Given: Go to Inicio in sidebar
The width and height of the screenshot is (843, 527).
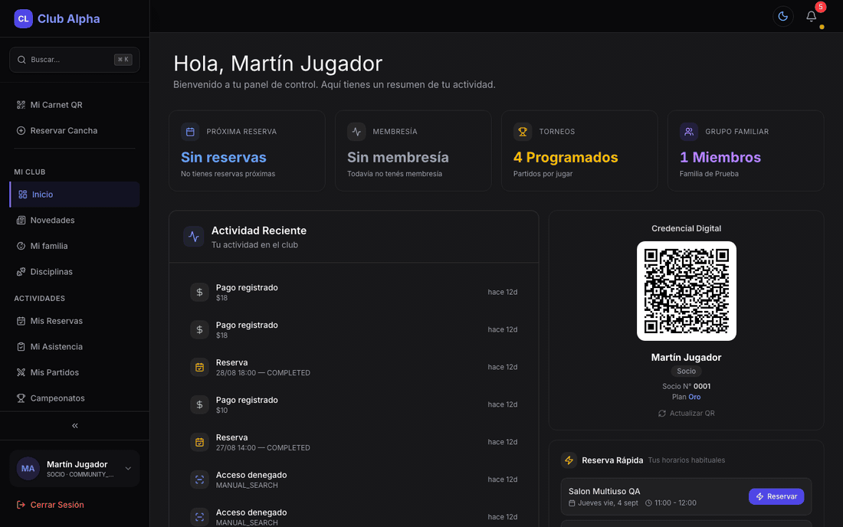Looking at the screenshot, I should [75, 195].
